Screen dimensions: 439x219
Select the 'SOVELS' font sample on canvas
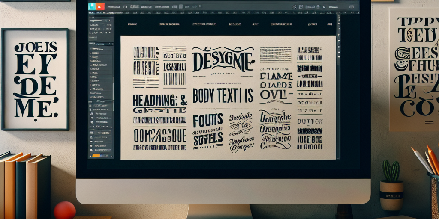[x=207, y=138]
